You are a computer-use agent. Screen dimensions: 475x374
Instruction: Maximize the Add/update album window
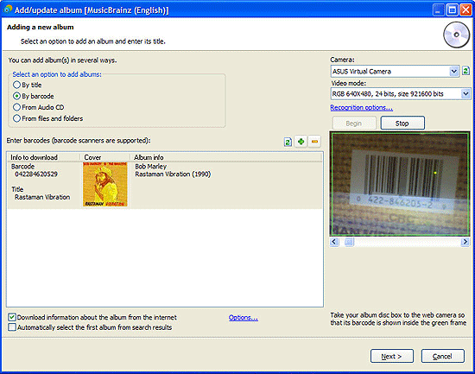pyautogui.click(x=453, y=10)
